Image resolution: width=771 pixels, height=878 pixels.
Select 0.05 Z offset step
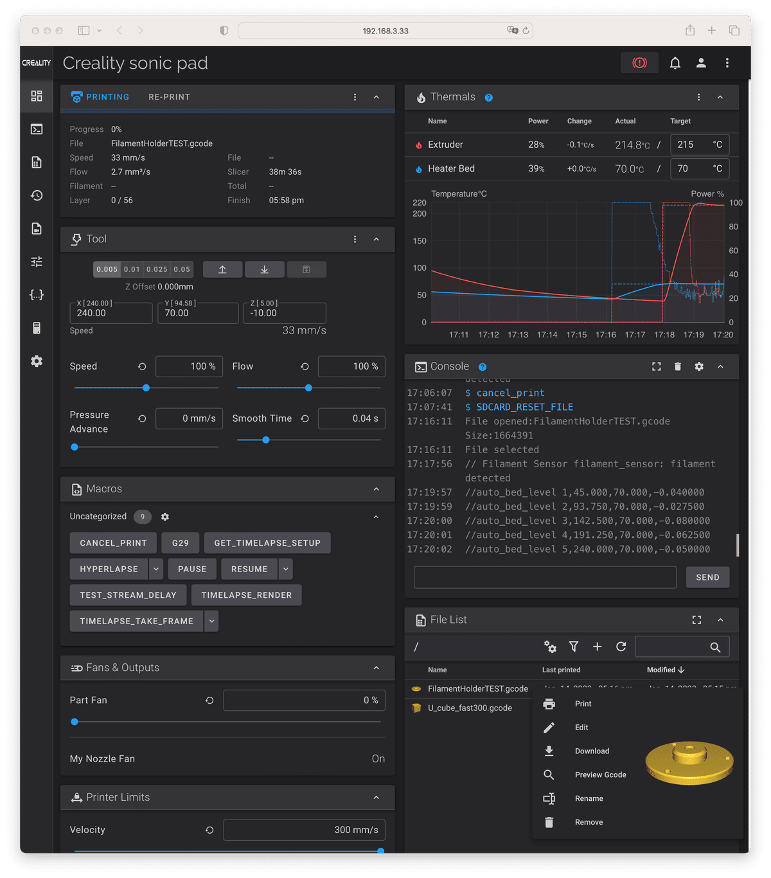click(x=182, y=269)
